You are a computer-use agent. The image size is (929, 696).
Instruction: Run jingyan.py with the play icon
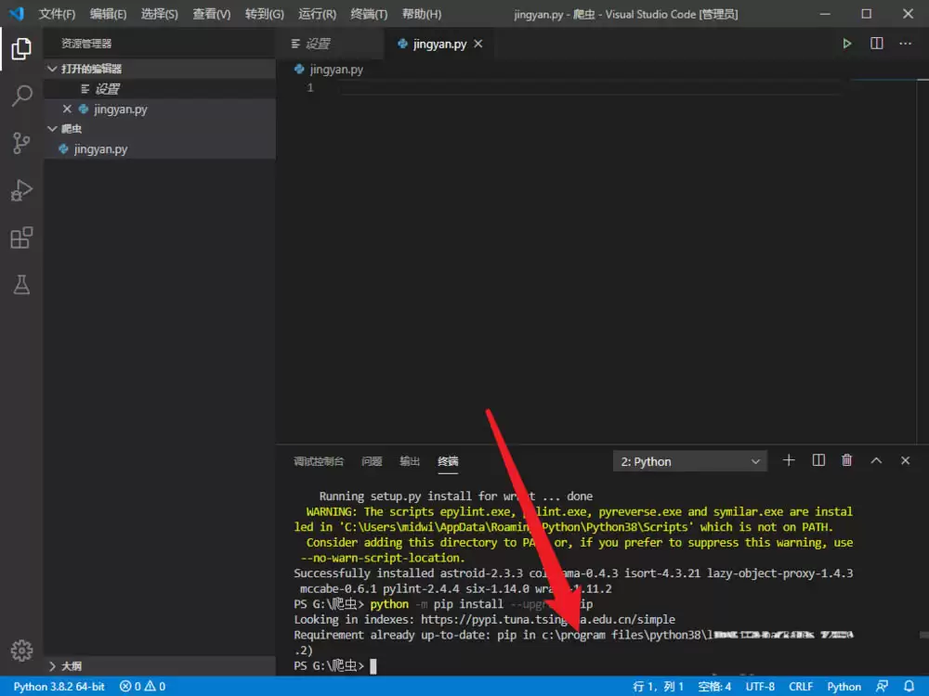coord(846,43)
